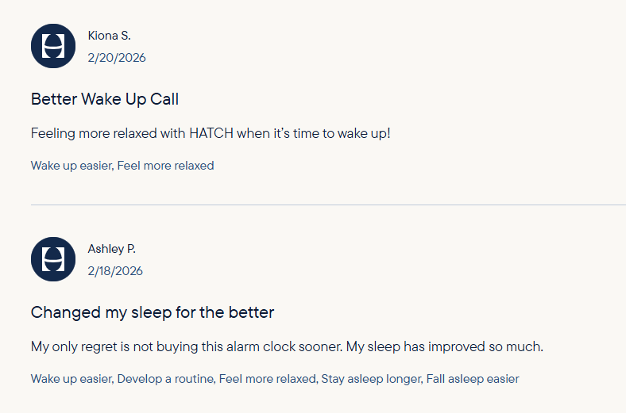This screenshot has height=413, width=626.
Task: Click "Feel more relaxed" tag in Kiona's review
Action: point(166,166)
